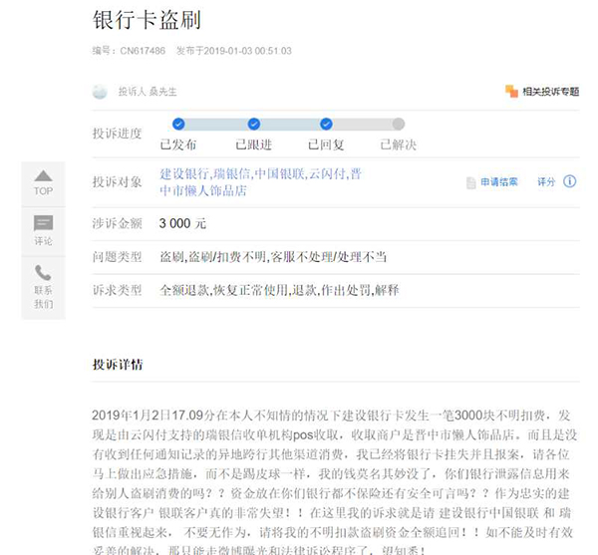
Task: Click the 投诉对象 row label
Action: [117, 182]
